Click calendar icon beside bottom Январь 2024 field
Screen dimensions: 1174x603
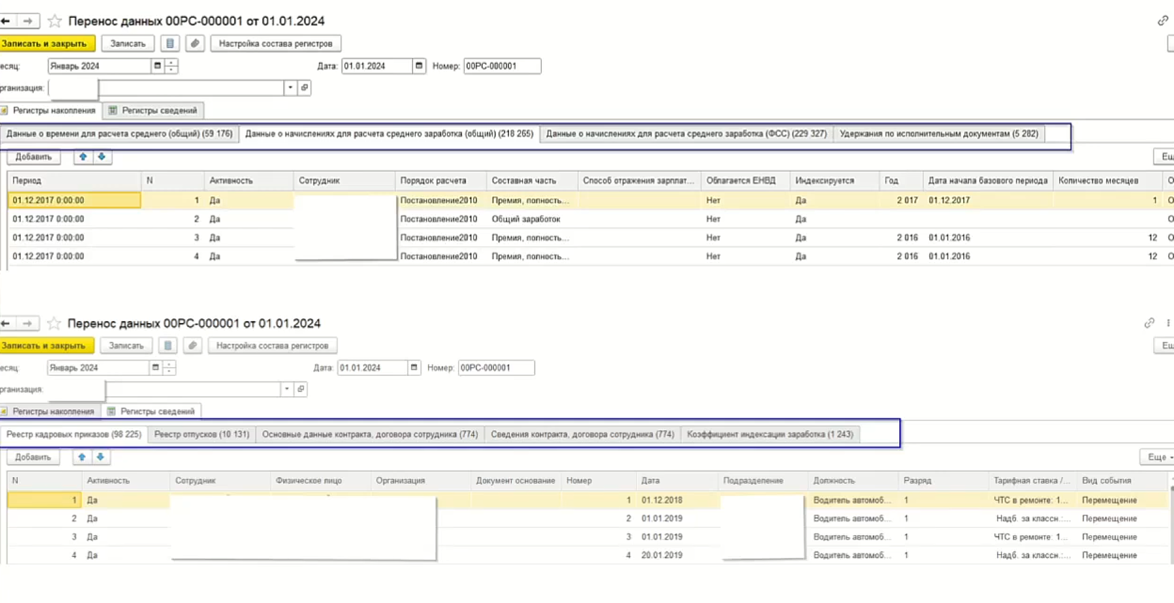click(155, 368)
